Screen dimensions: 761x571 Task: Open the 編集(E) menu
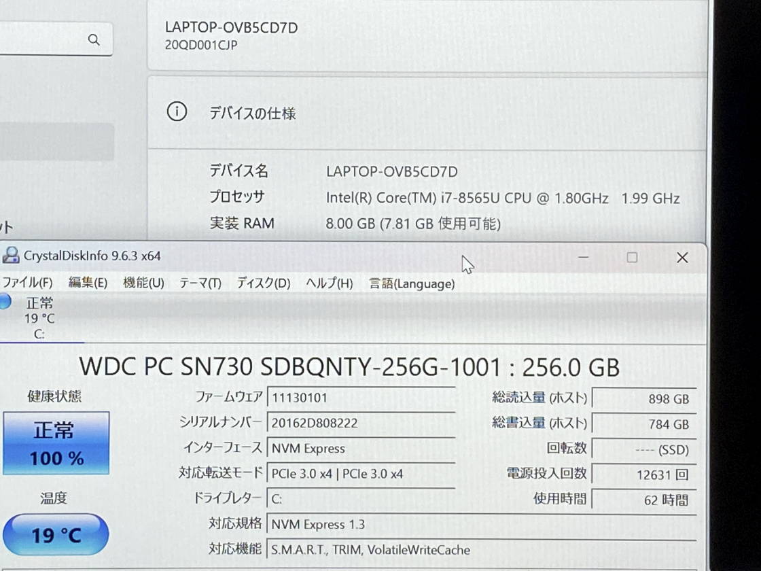pos(88,283)
